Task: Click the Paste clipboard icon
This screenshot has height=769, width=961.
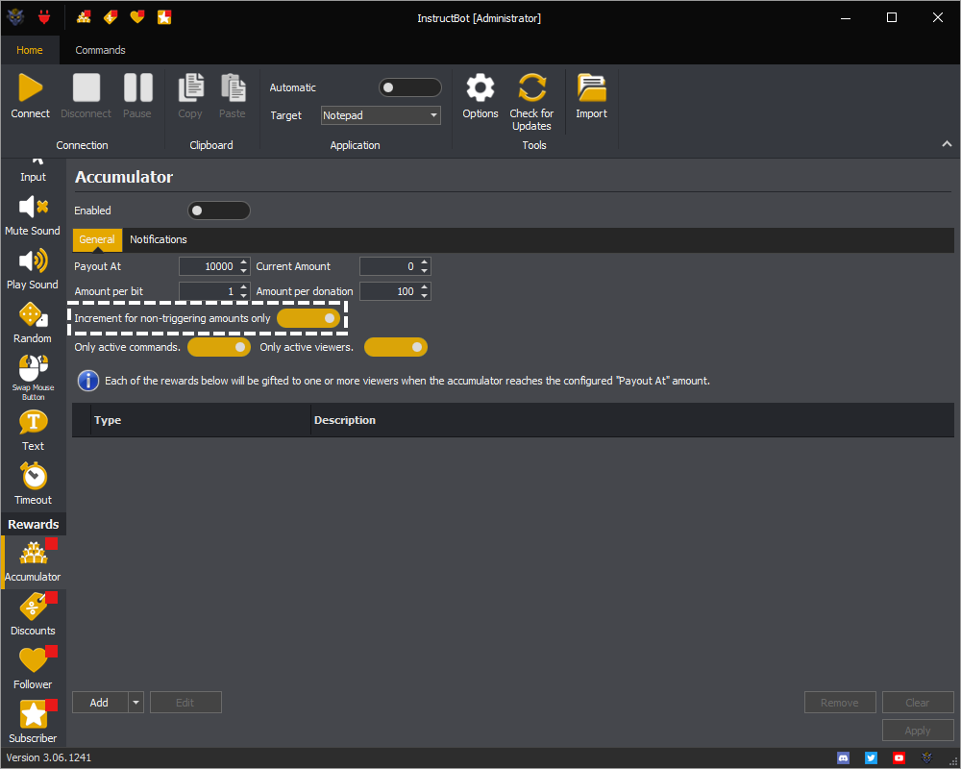Action: tap(233, 87)
